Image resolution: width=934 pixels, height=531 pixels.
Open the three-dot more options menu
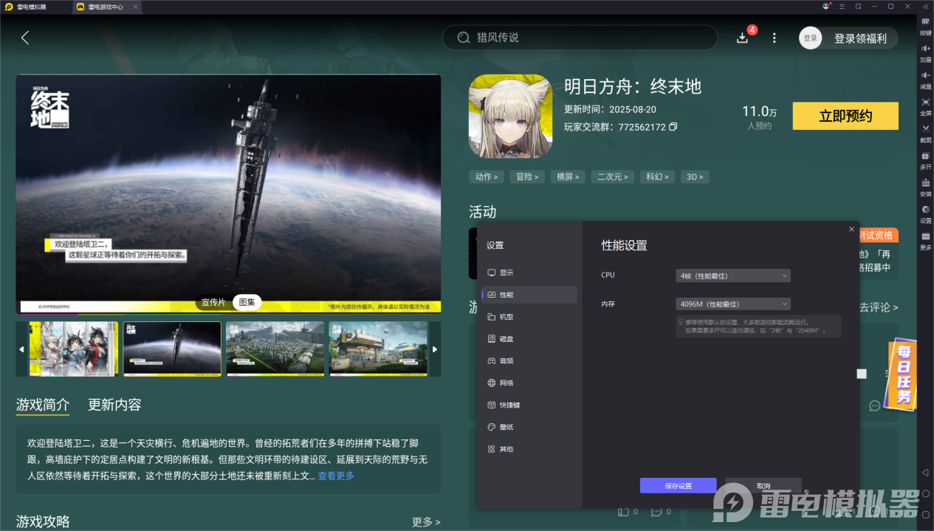click(x=774, y=38)
